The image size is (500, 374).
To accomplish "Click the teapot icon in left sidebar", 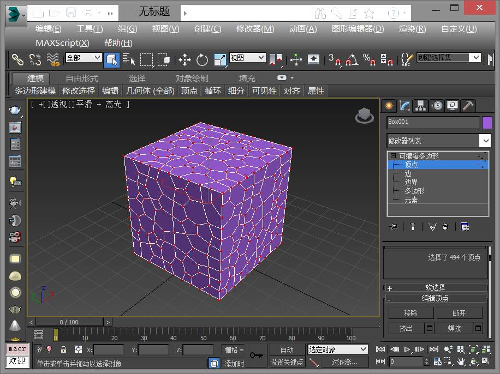I will click(x=15, y=110).
